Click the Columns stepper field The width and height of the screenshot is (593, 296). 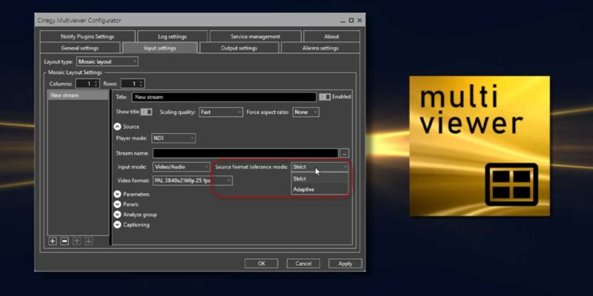tap(87, 84)
